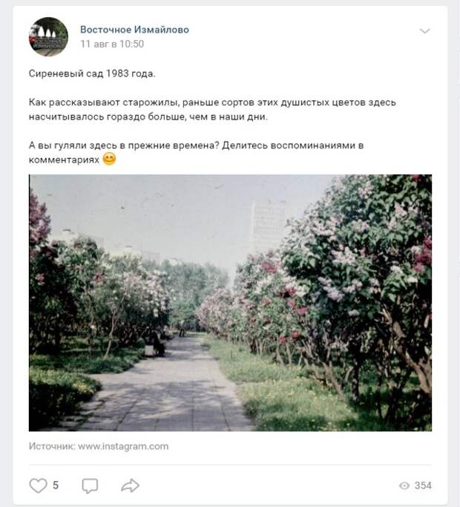The width and height of the screenshot is (460, 507).
Task: Click the text Сиреневый сад 1983 года
Action: (92, 73)
